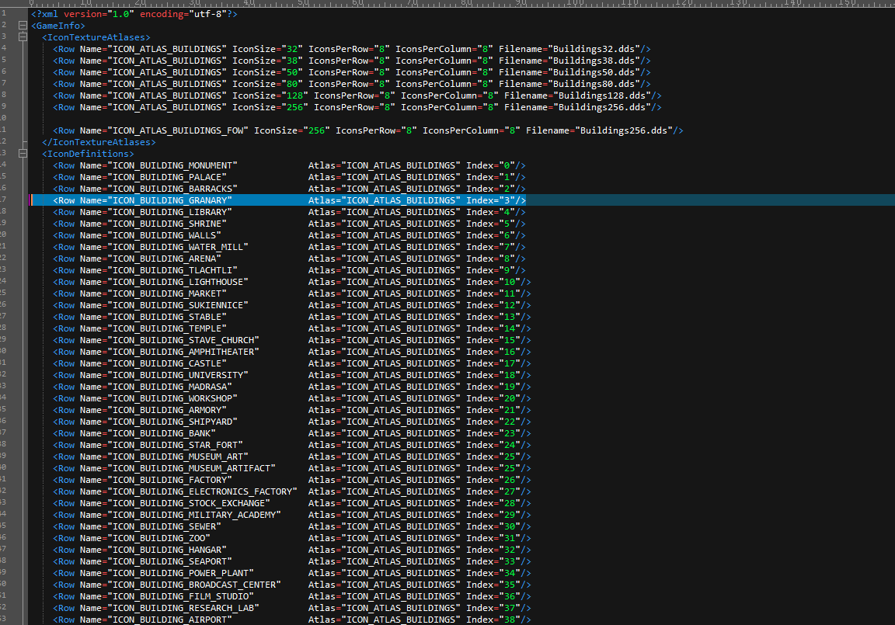This screenshot has height=625, width=895.
Task: Click Index "38" in AIRPORT row
Action: pyautogui.click(x=510, y=620)
